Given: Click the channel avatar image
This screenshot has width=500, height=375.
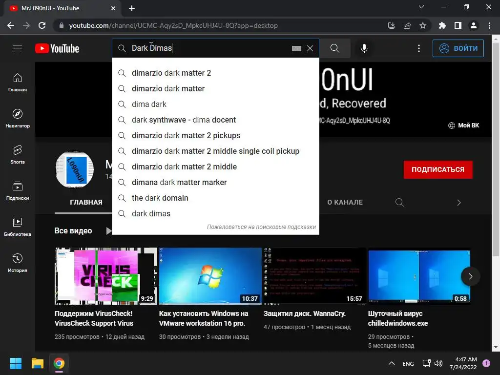Looking at the screenshot, I should click(x=75, y=169).
